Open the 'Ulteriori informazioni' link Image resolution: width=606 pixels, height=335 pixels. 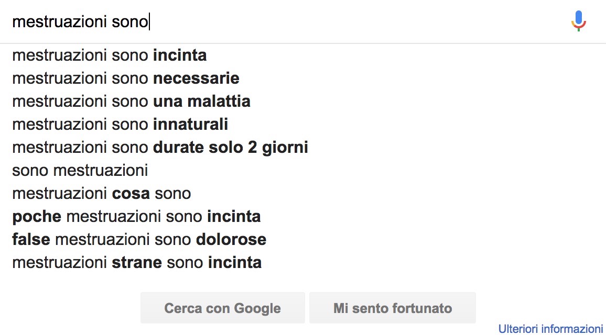(x=550, y=329)
